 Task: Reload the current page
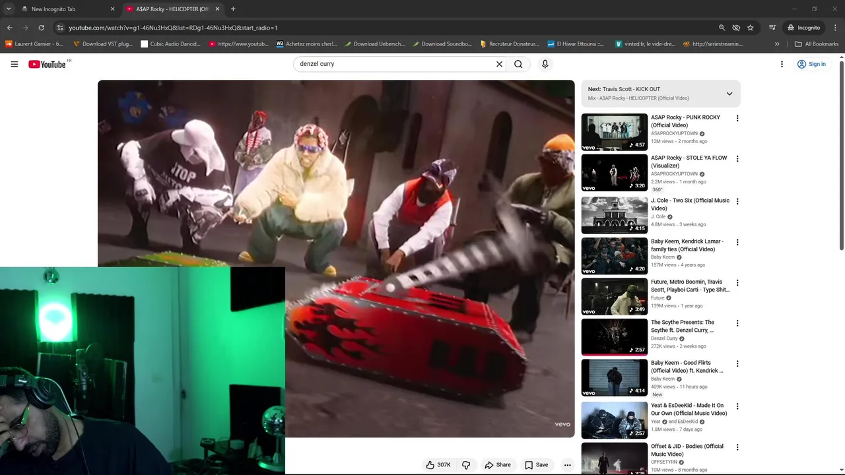click(x=41, y=28)
